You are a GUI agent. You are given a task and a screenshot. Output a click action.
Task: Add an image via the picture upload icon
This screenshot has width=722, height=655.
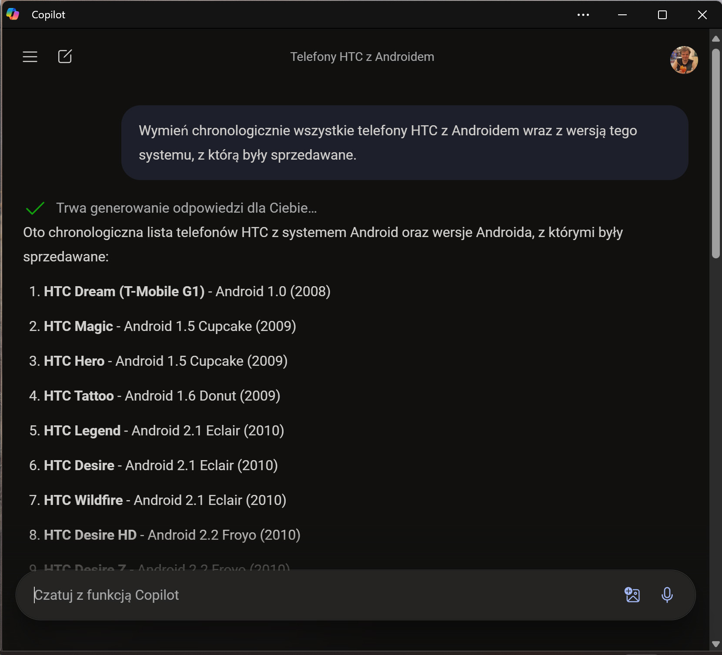(x=632, y=595)
